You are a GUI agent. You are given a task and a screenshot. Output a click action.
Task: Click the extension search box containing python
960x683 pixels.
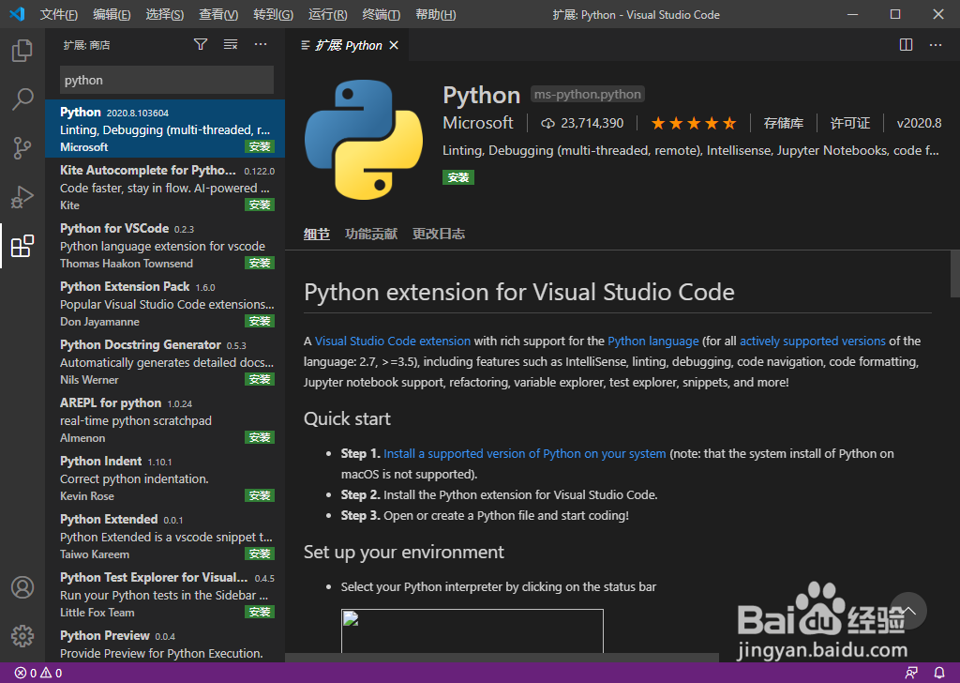click(167, 81)
